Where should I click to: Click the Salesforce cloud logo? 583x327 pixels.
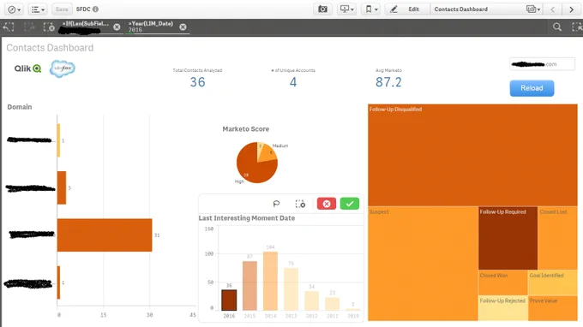pos(62,68)
